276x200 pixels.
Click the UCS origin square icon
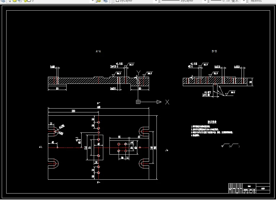pyautogui.click(x=138, y=102)
